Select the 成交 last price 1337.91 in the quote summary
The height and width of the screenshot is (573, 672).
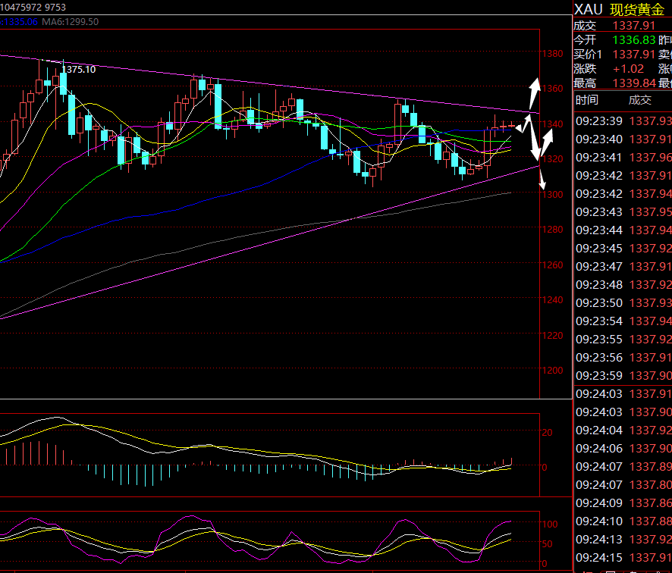[634, 26]
